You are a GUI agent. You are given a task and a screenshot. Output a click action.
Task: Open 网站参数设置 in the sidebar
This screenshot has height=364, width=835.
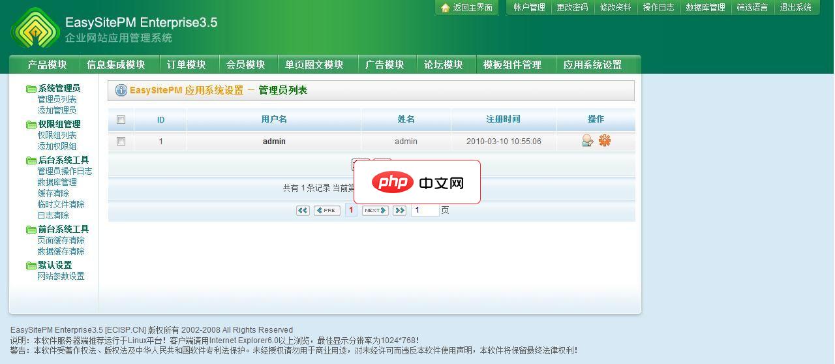pos(61,277)
